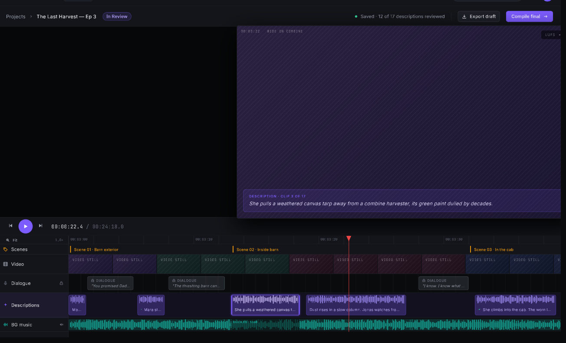566x343 pixels.
Task: Click the arrow icon in Compile final
Action: pyautogui.click(x=546, y=16)
